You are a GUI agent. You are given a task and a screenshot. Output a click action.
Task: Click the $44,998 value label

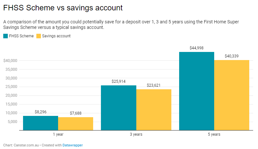[x=196, y=48]
